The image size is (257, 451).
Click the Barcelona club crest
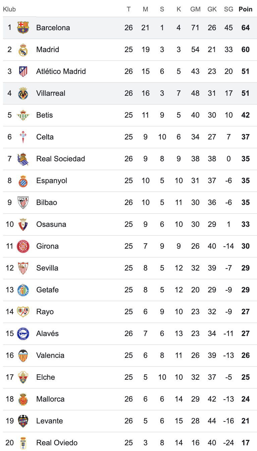tap(23, 28)
